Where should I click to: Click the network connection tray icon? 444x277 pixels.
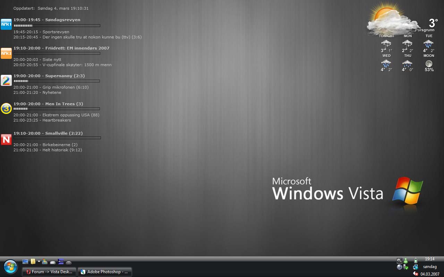[x=416, y=267]
